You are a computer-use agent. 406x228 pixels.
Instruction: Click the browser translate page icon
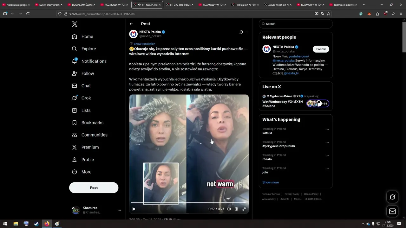click(322, 14)
